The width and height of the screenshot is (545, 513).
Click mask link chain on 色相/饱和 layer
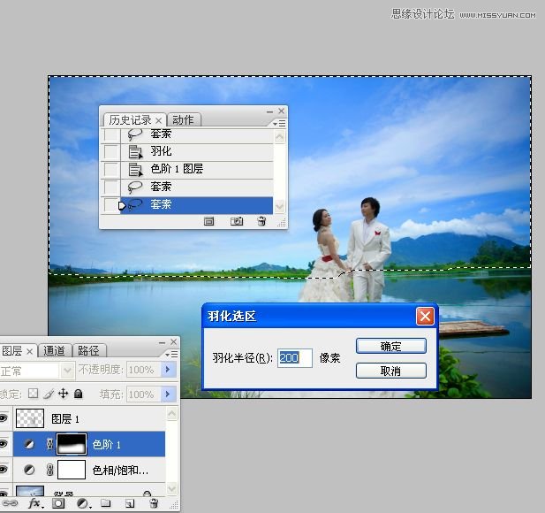49,470
